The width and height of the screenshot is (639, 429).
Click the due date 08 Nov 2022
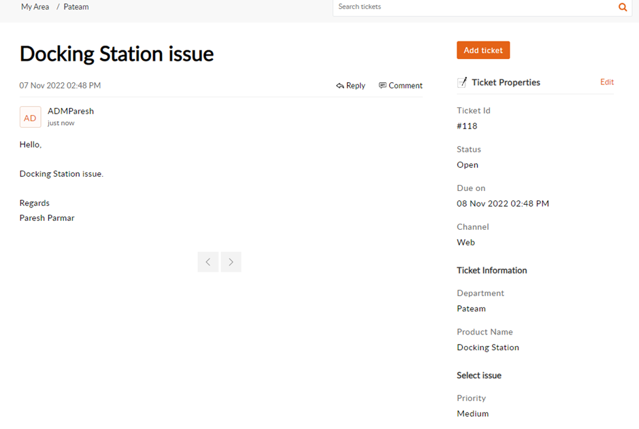(x=502, y=203)
